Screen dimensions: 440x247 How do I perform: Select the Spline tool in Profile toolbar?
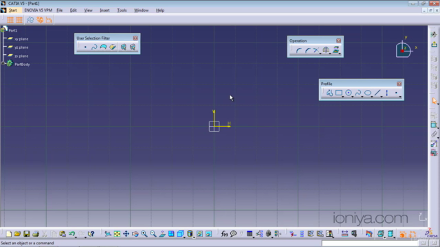358,93
